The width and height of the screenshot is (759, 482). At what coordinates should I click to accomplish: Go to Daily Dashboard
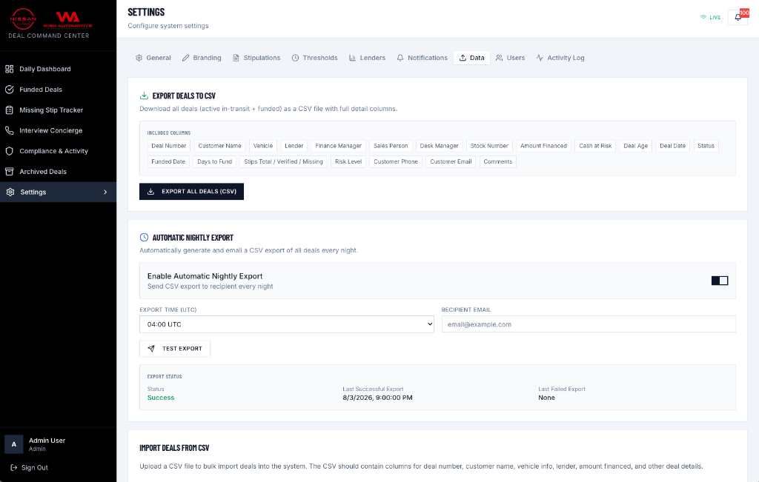point(58,69)
